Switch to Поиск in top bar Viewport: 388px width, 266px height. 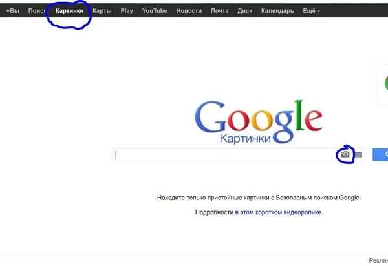click(x=37, y=11)
